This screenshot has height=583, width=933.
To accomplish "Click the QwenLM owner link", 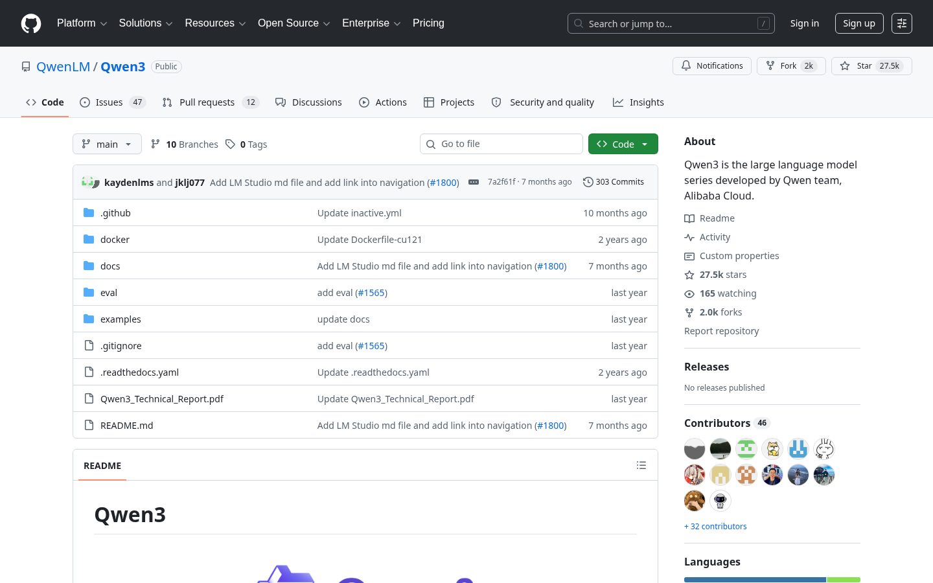I will coord(63,67).
